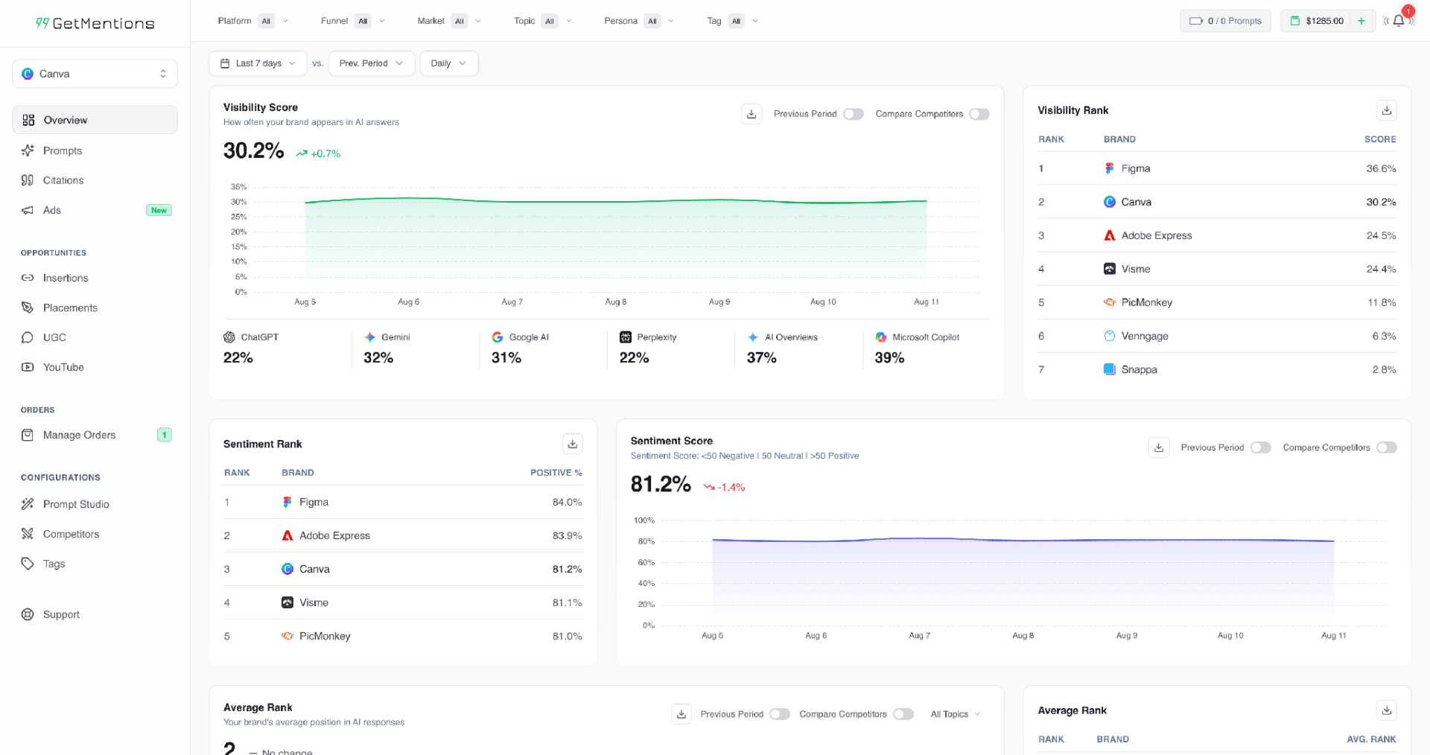Image resolution: width=1430 pixels, height=755 pixels.
Task: Open the All Topics dropdown
Action: pos(956,714)
